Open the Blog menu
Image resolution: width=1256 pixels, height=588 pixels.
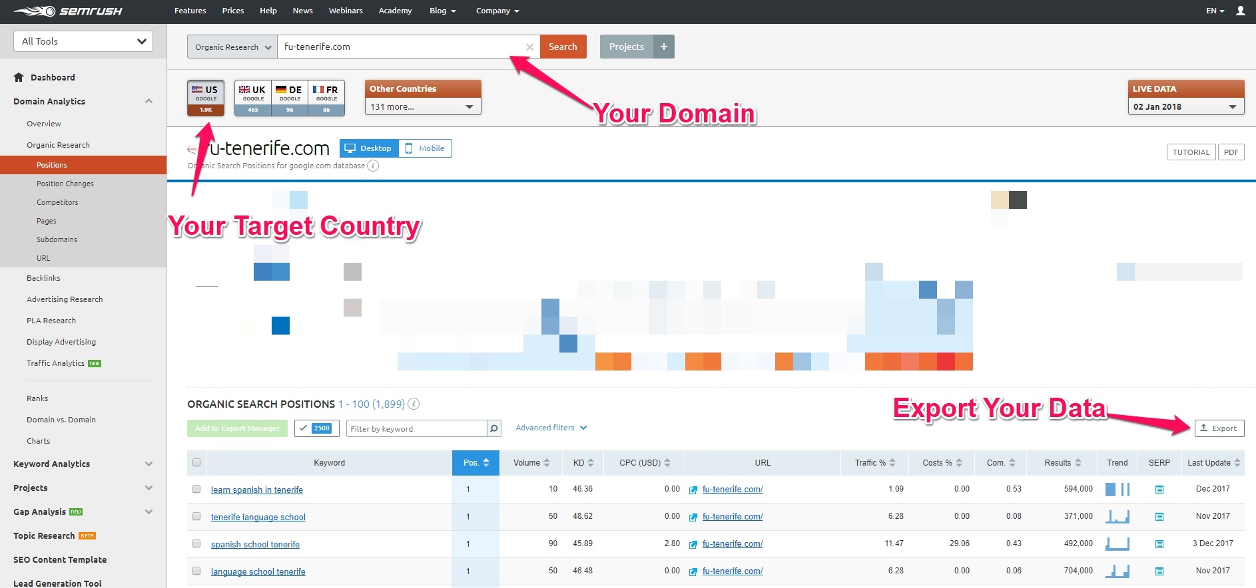443,11
